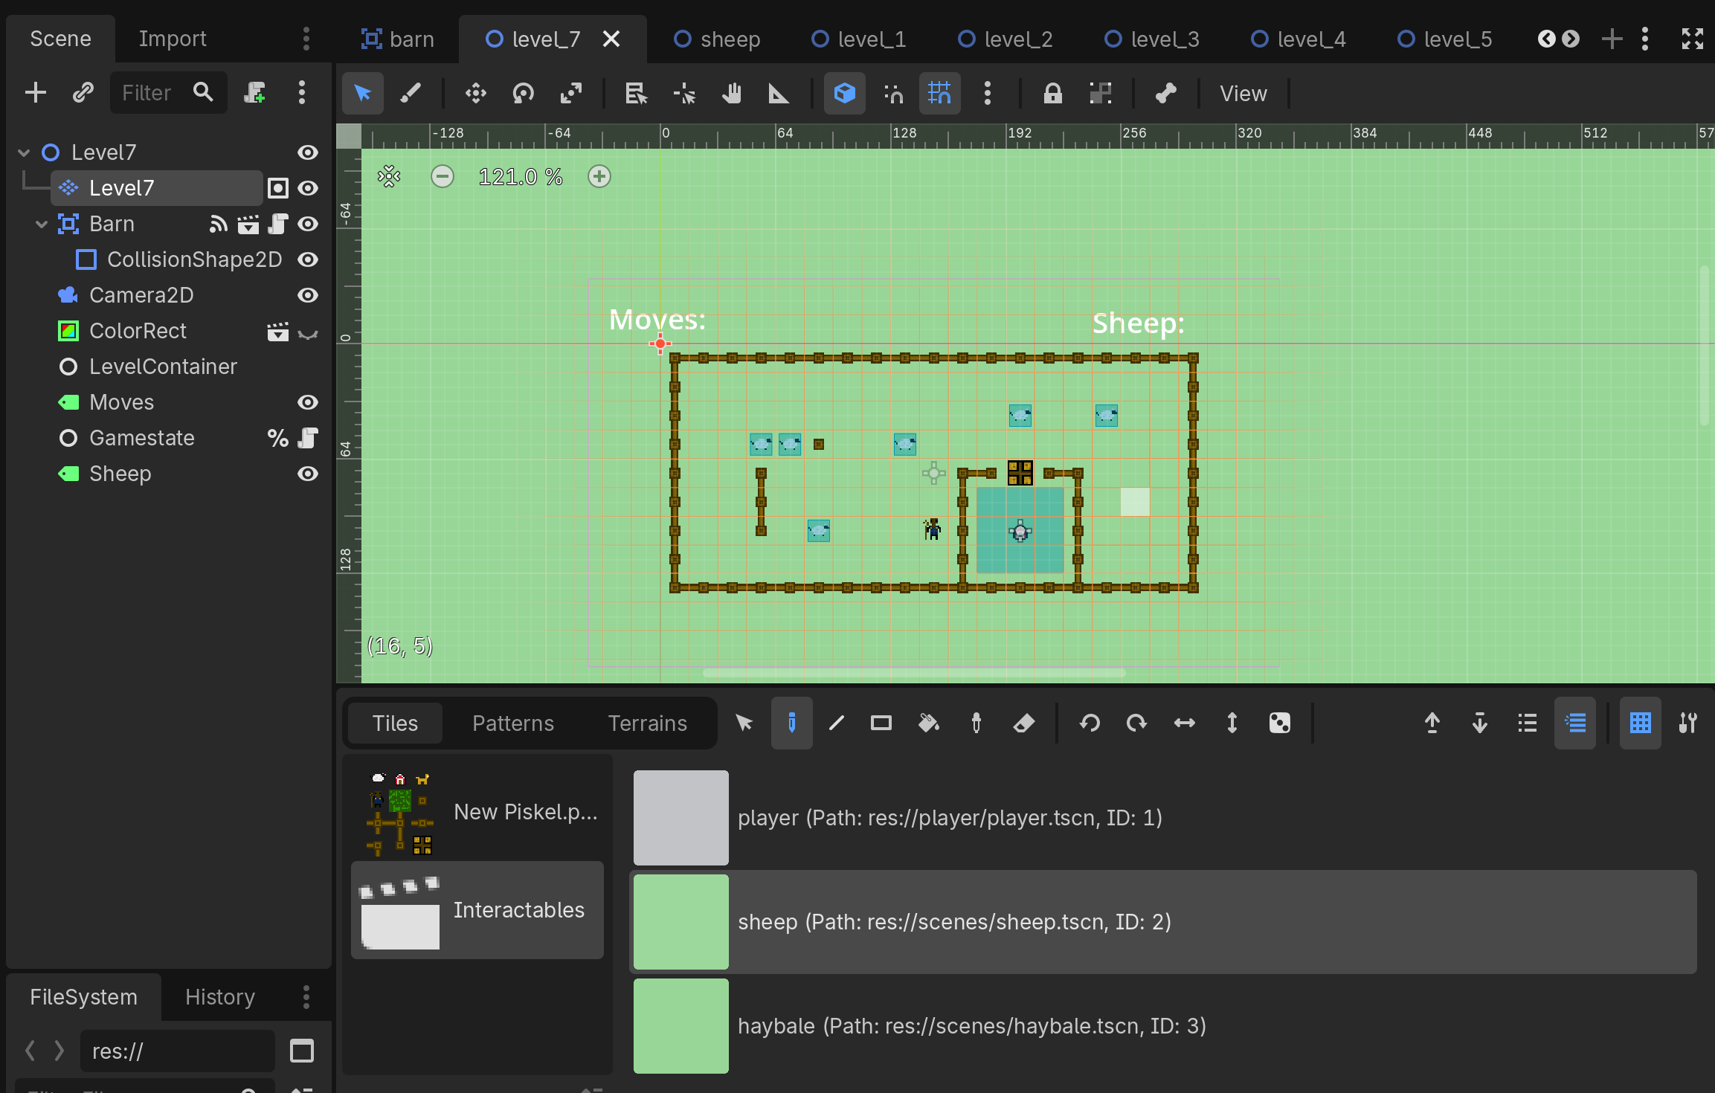
Task: Open the Scene dock options menu
Action: click(306, 39)
